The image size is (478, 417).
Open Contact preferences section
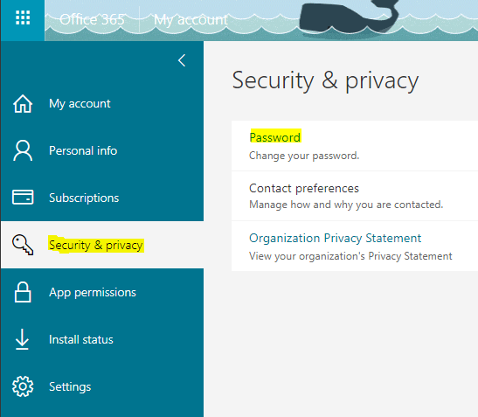click(304, 188)
